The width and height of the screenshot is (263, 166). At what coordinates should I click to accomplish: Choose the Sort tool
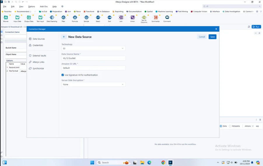point(110,17)
